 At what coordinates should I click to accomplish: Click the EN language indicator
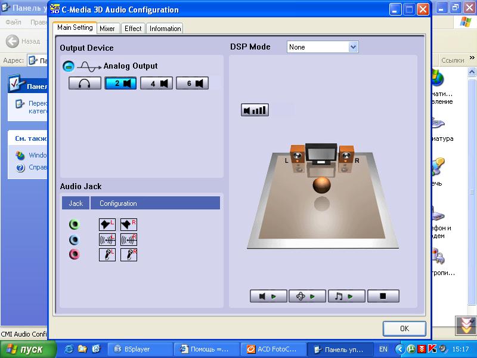point(383,349)
